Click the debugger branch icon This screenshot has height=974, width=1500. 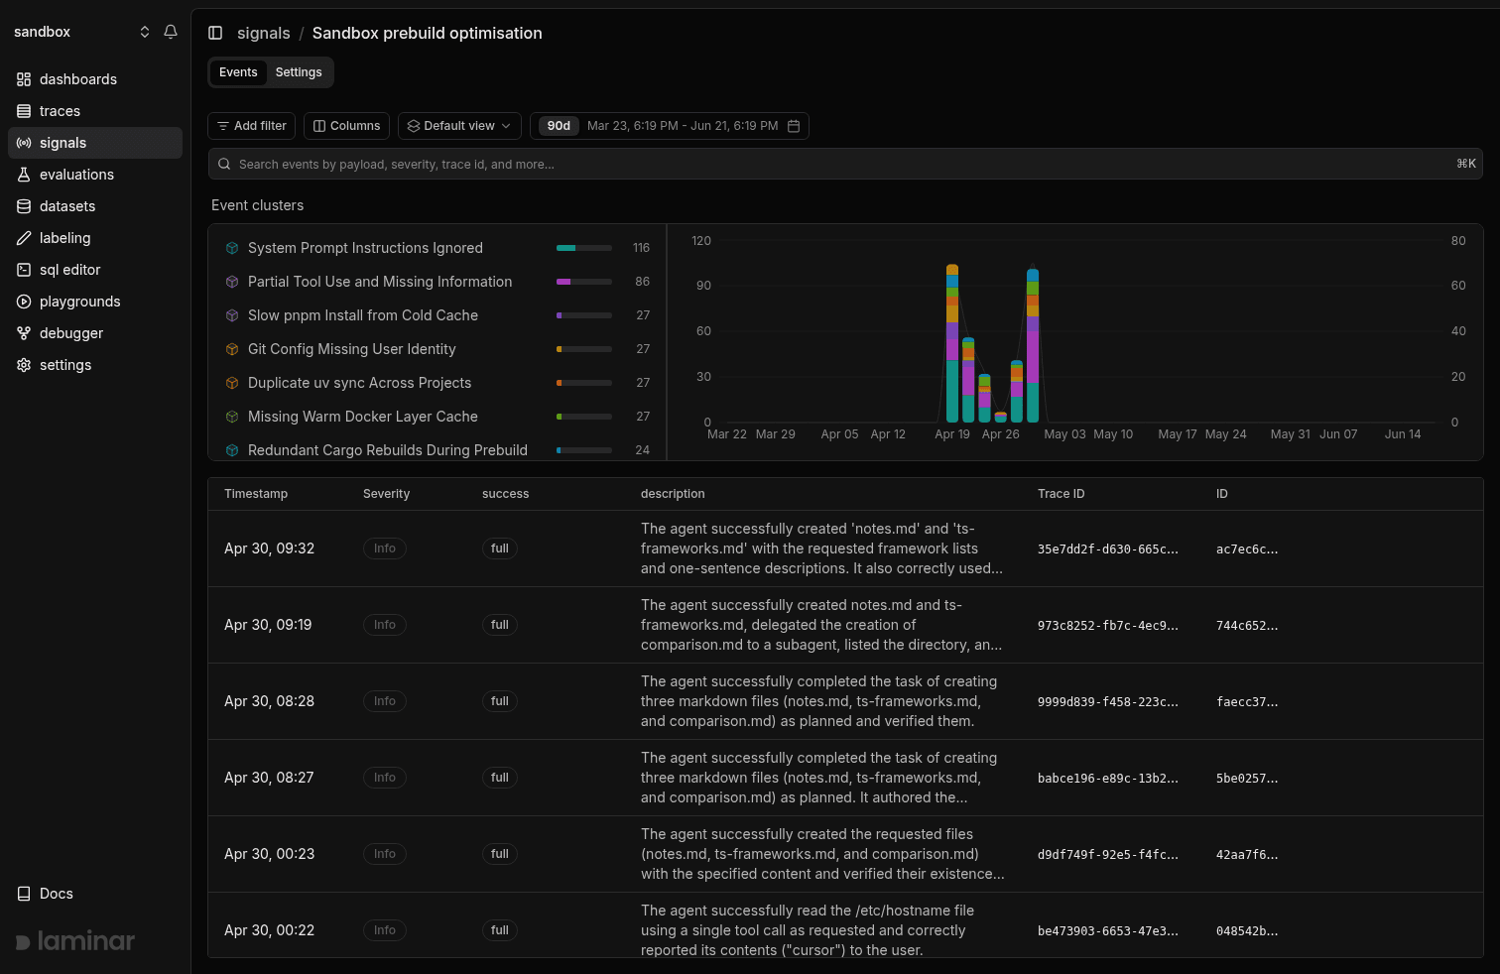[x=24, y=333]
